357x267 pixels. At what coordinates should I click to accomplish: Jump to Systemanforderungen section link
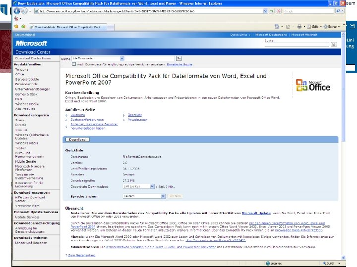pyautogui.click(x=87, y=120)
